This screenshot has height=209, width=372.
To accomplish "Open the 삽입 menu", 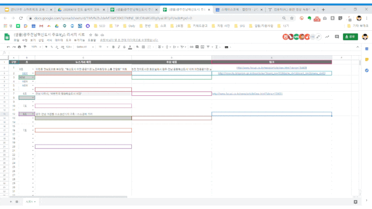I will (41, 40).
